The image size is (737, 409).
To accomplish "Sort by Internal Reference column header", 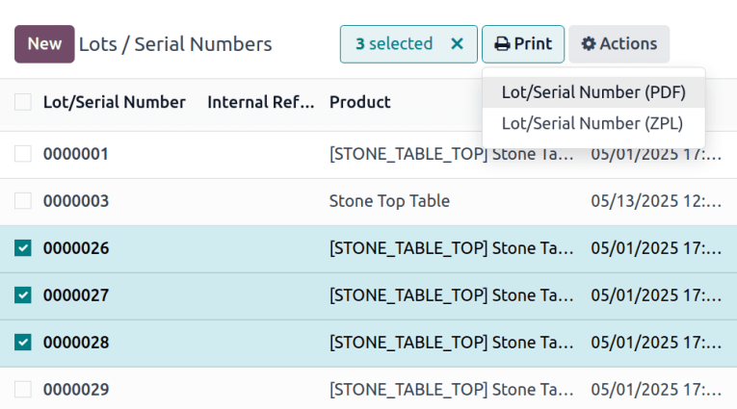I will (x=260, y=102).
